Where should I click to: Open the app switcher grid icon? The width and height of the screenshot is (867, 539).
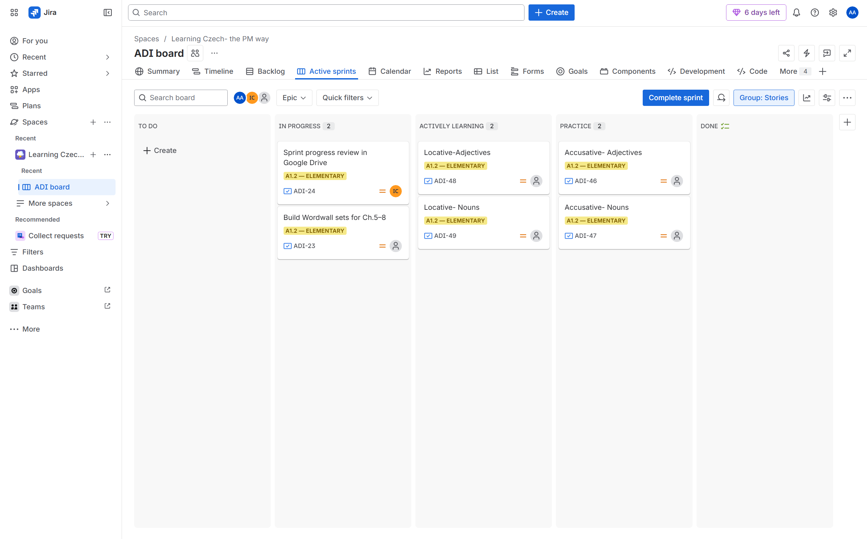coord(14,13)
